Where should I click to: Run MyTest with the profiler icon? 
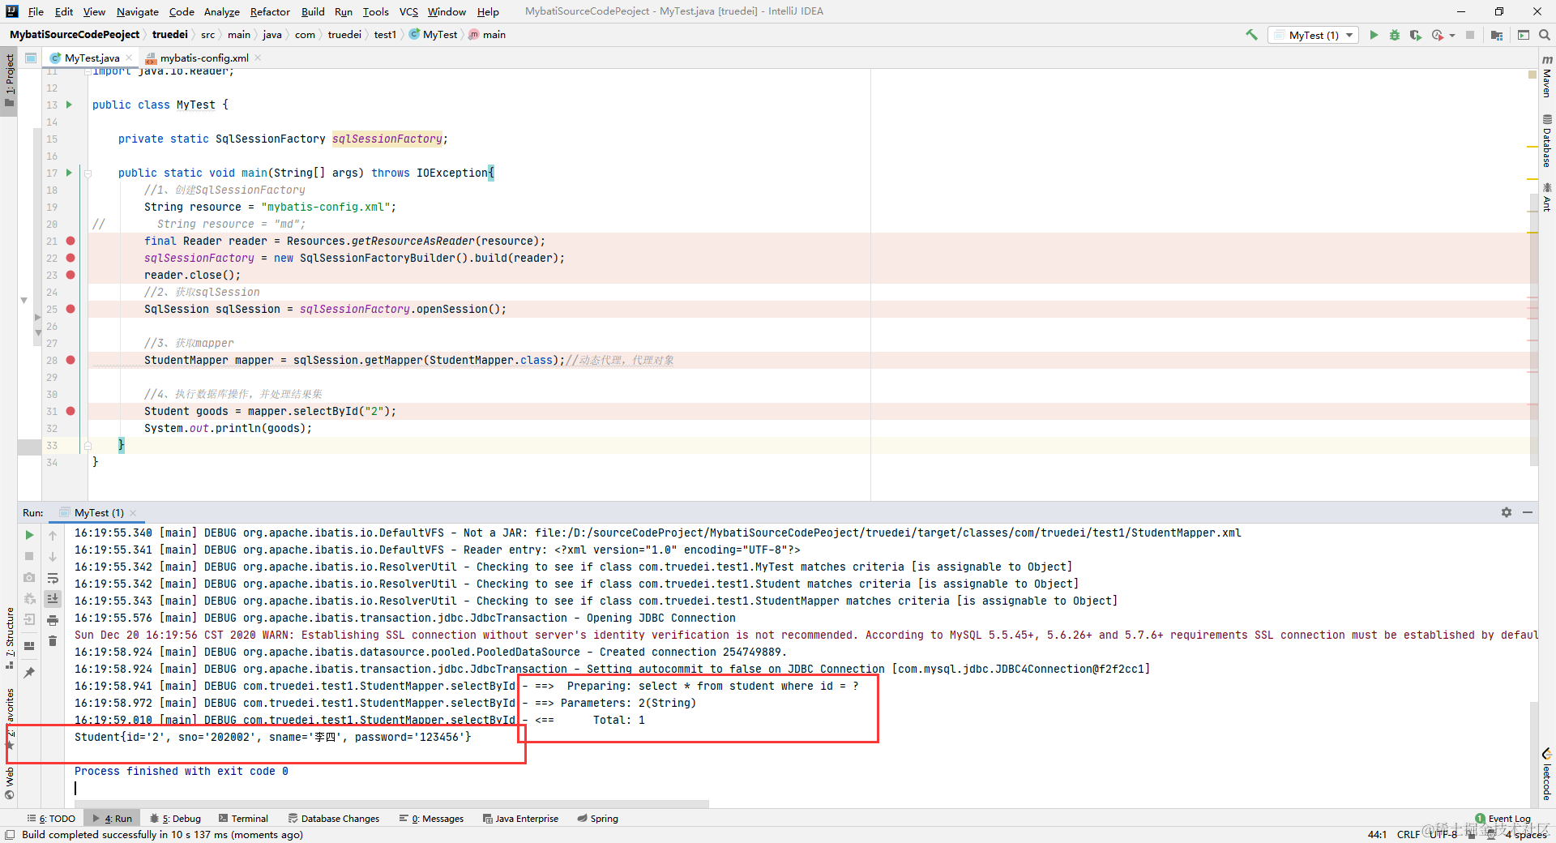pos(1438,35)
